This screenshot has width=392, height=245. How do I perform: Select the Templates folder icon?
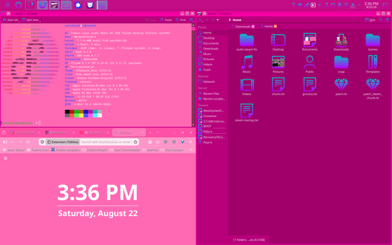(x=373, y=62)
